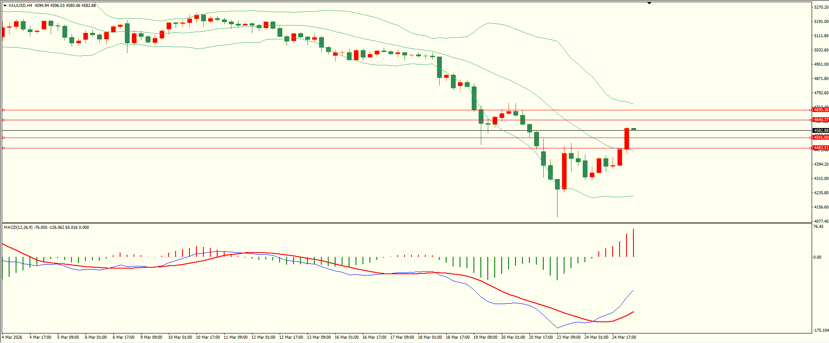Select left handle of 4695.36 horizontal line
Image resolution: width=829 pixels, height=343 pixels.
(3, 110)
